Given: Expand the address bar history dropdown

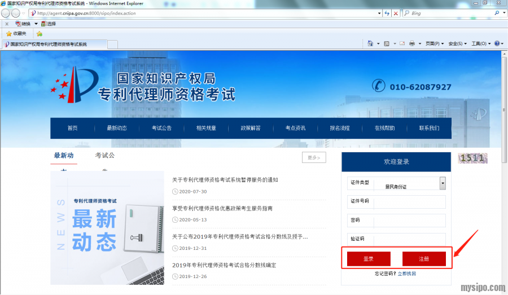Looking at the screenshot, I should [378, 13].
